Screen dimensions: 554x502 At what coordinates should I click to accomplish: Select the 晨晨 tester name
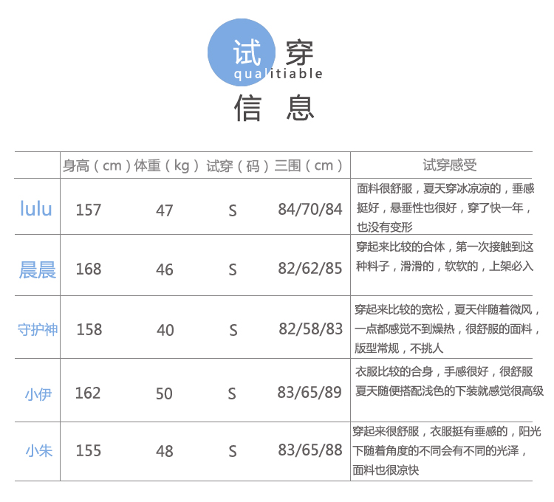tap(38, 269)
